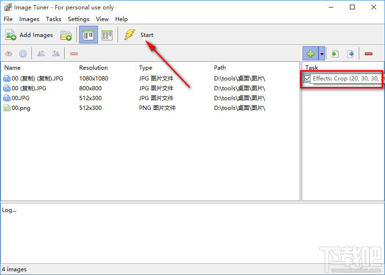The width and height of the screenshot is (385, 275).
Task: Switch to thumbnails view
Action: point(107,35)
